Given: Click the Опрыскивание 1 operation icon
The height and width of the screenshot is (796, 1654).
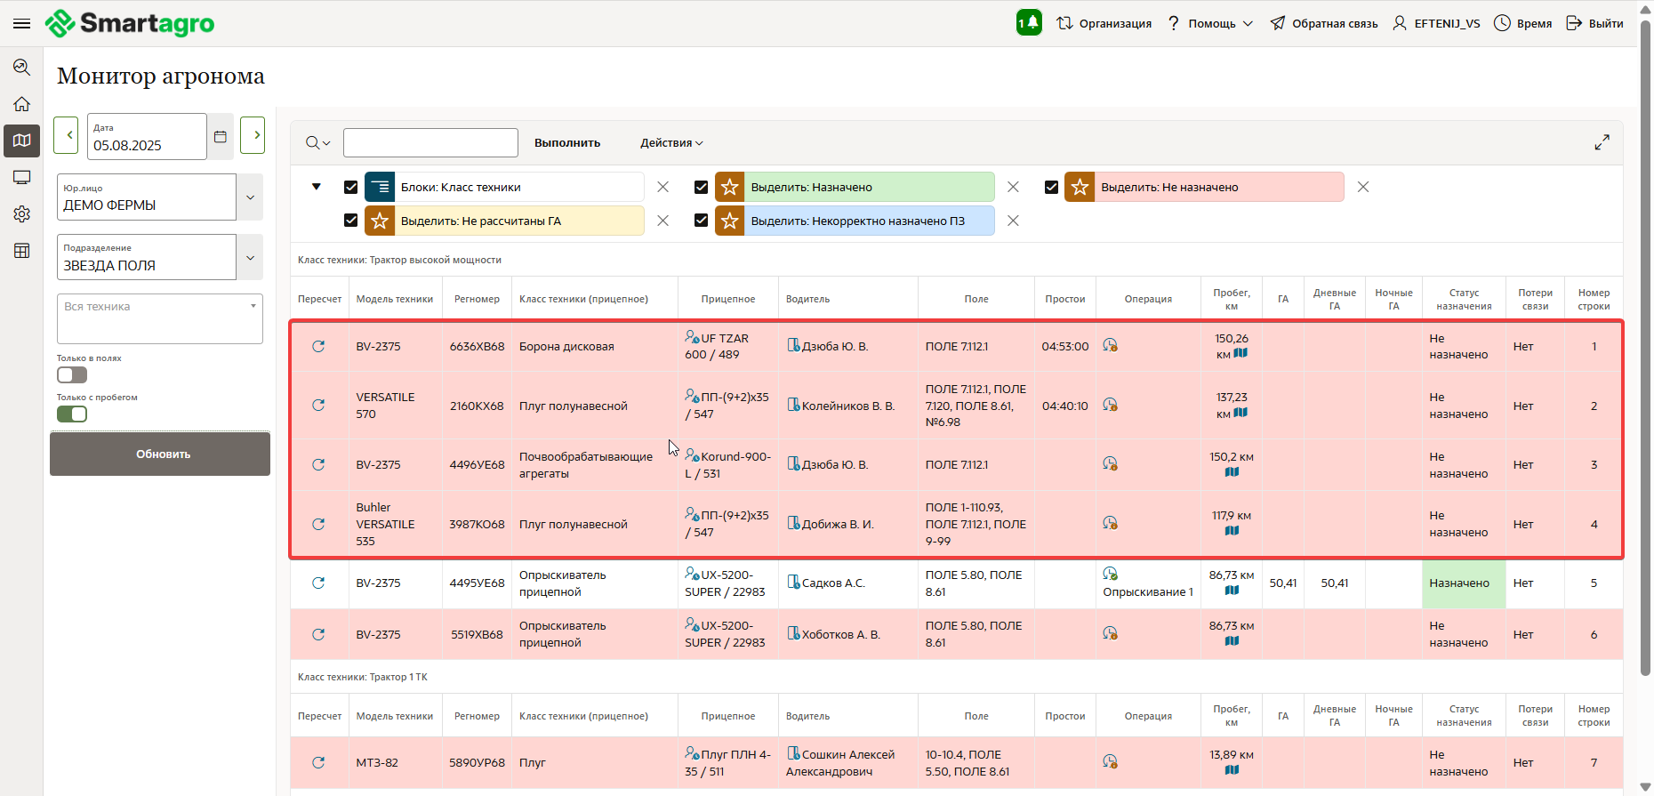Looking at the screenshot, I should (1110, 575).
